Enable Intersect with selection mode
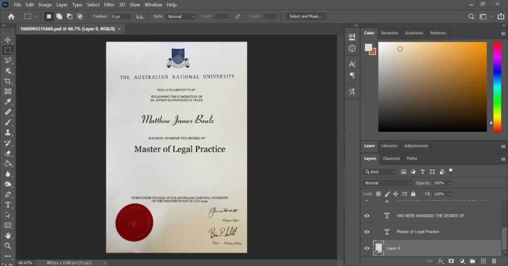Viewport: 508px width, 266px height. 79,16
